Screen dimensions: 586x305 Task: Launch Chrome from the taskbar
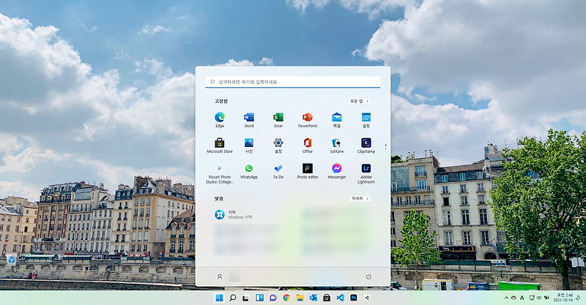[286, 298]
